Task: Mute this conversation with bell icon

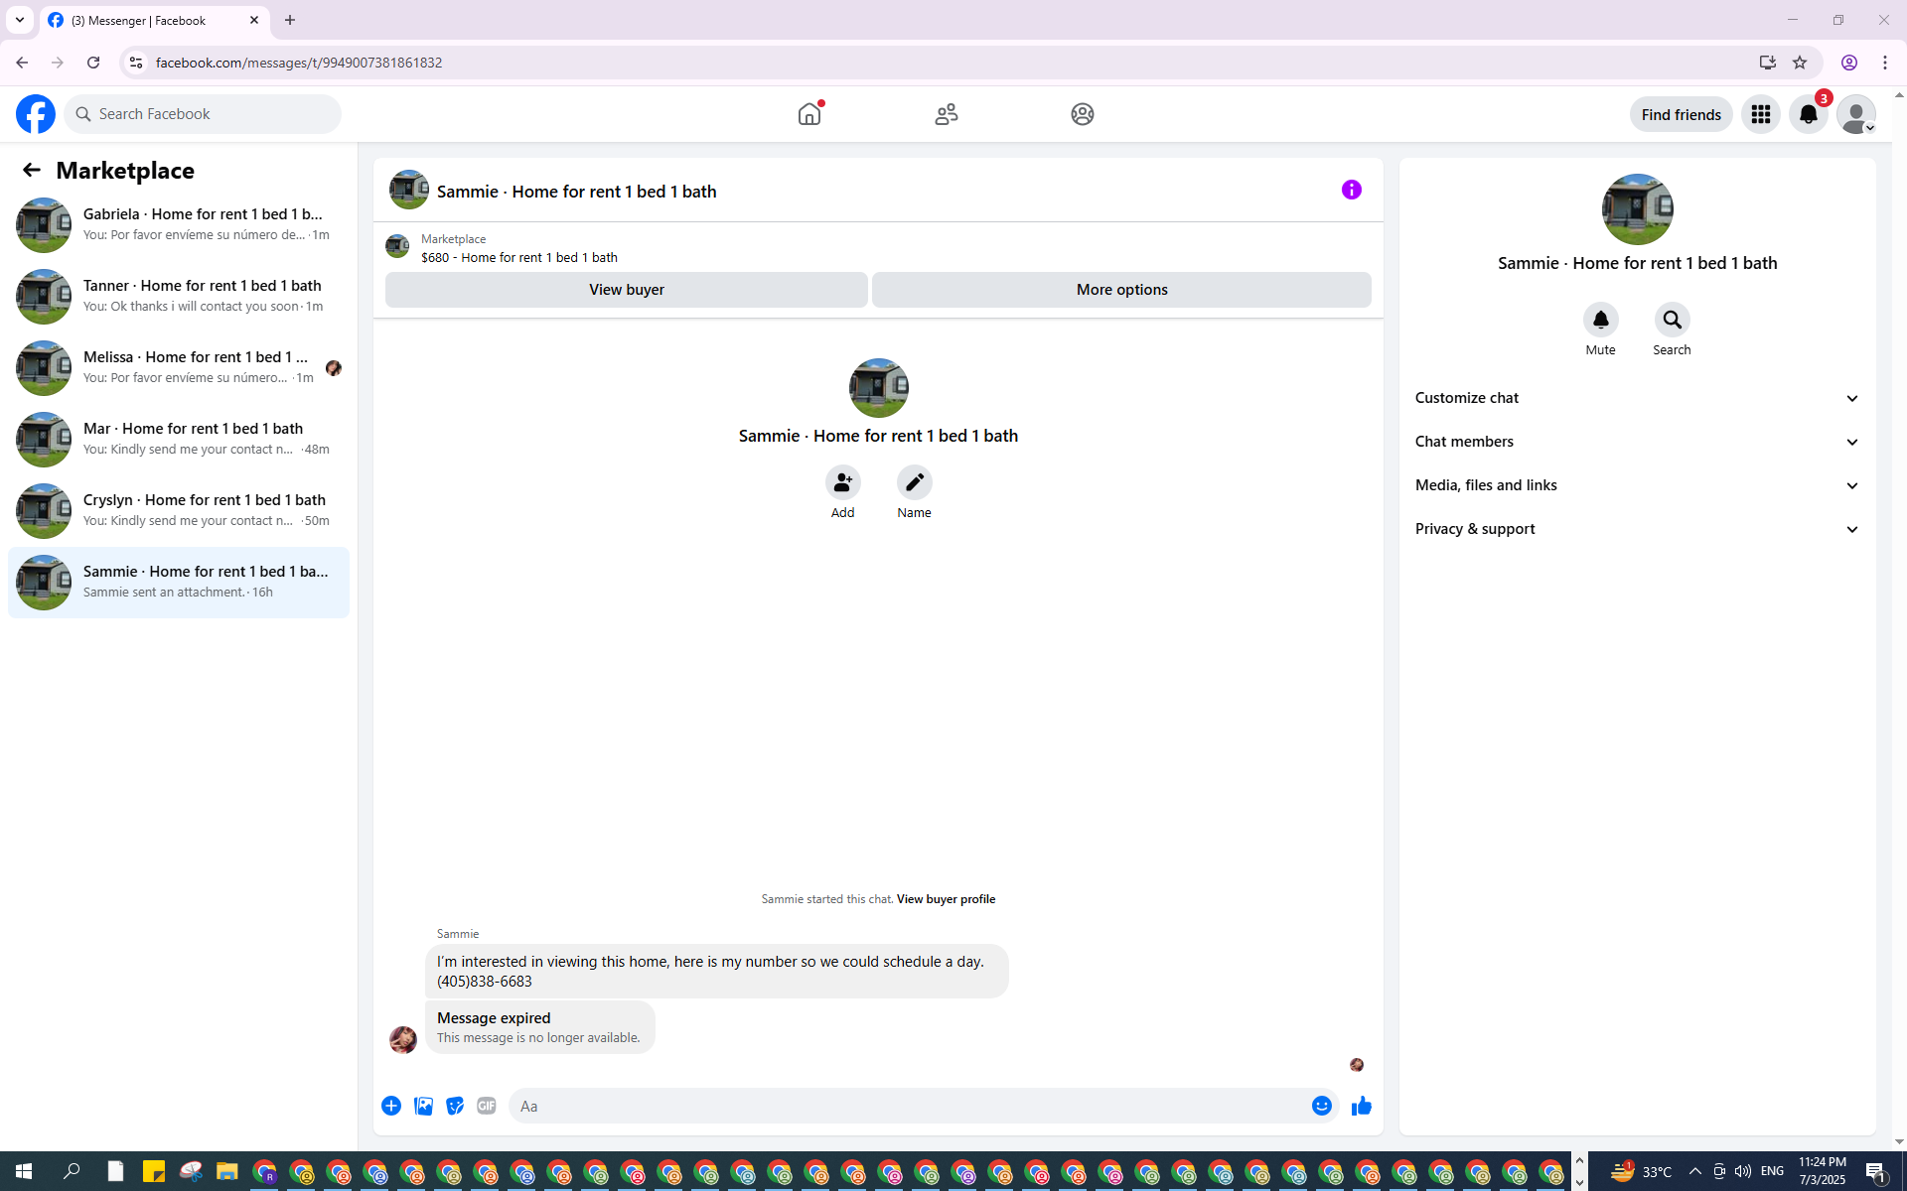Action: point(1600,320)
